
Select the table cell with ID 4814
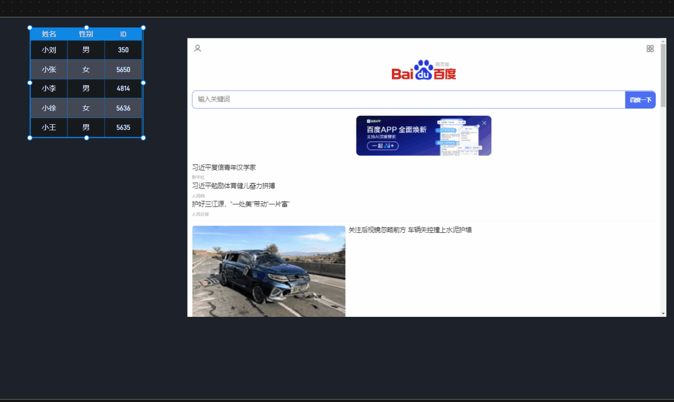coord(123,89)
